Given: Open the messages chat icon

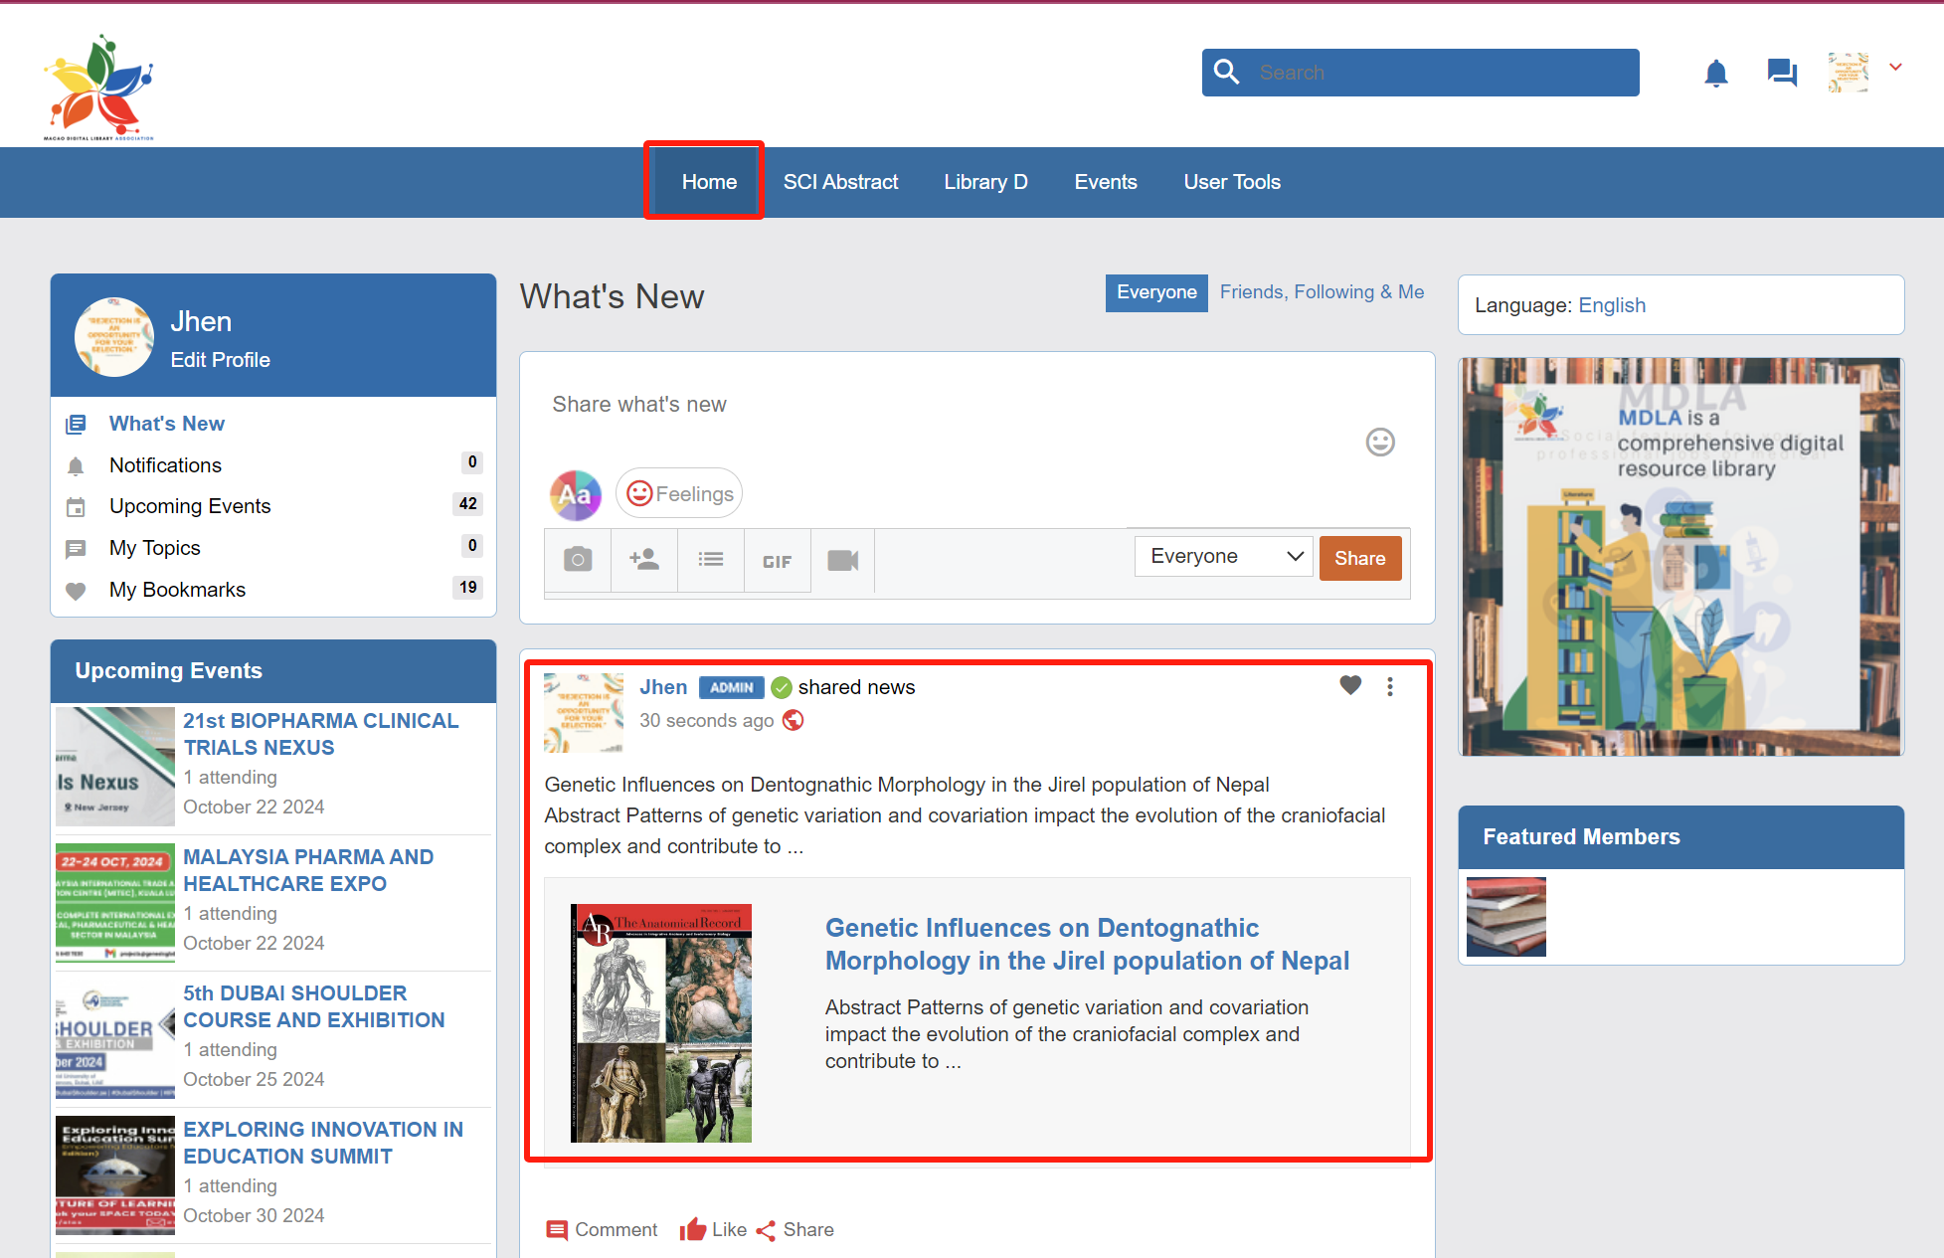Looking at the screenshot, I should pos(1781,73).
